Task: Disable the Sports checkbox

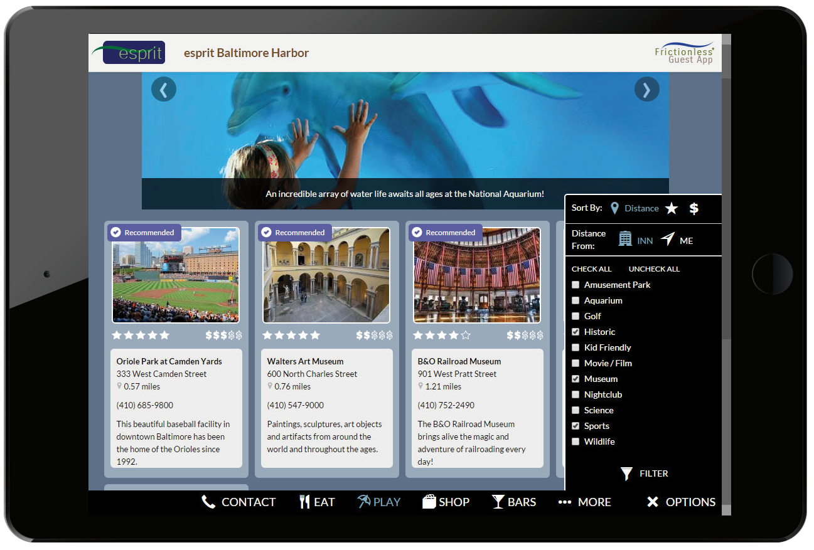Action: click(x=576, y=426)
